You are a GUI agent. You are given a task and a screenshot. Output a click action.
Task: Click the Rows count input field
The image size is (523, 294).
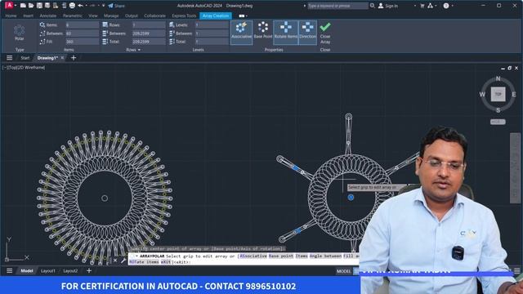tap(149, 25)
